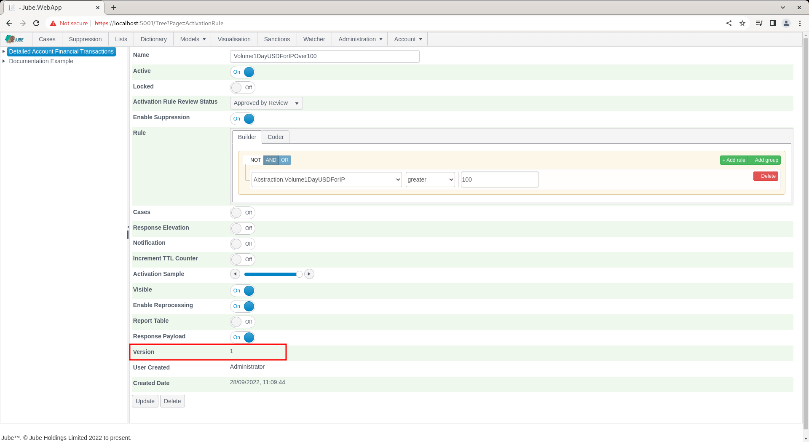This screenshot has height=442, width=809.
Task: Open the Dictionary menu item
Action: tap(153, 39)
